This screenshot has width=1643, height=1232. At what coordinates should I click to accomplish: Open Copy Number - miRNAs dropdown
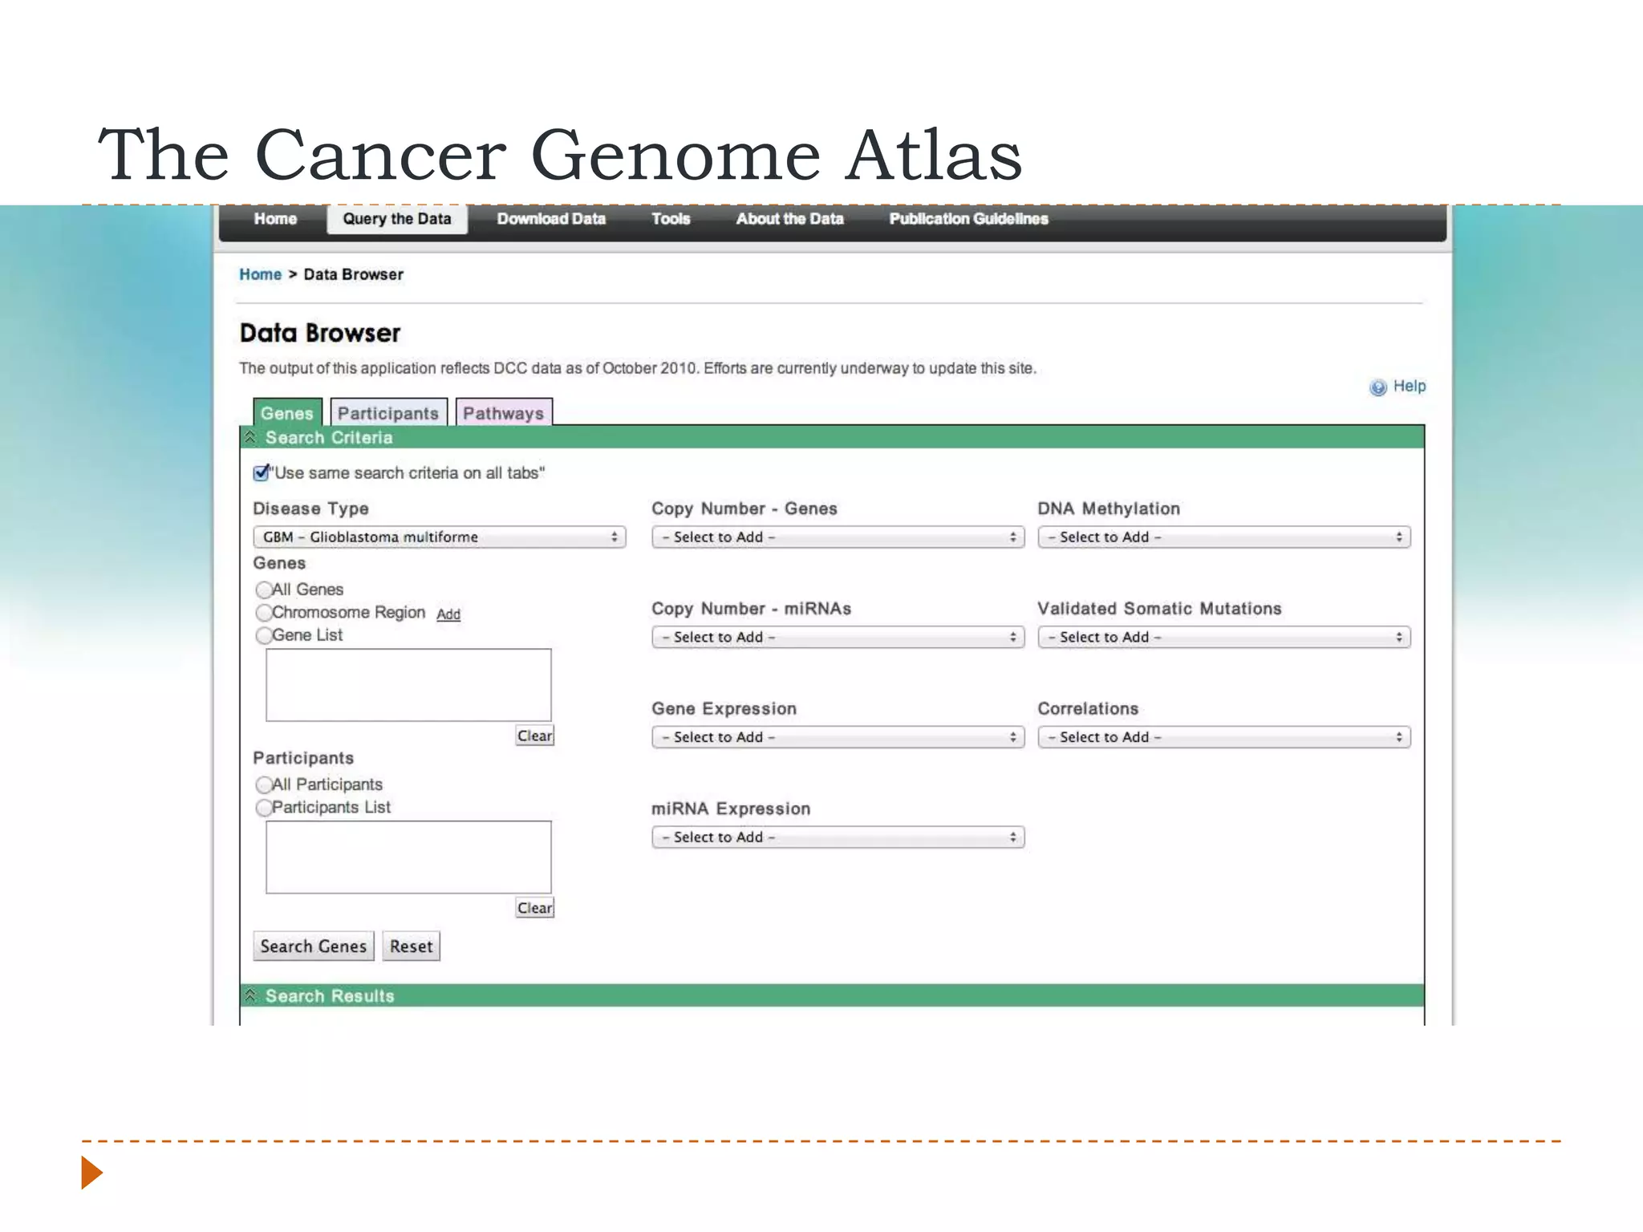838,637
